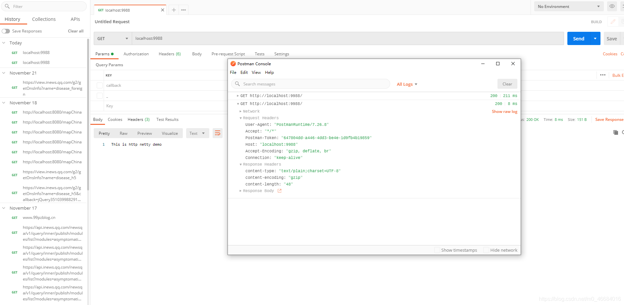Collapse the Today history group

click(4, 43)
